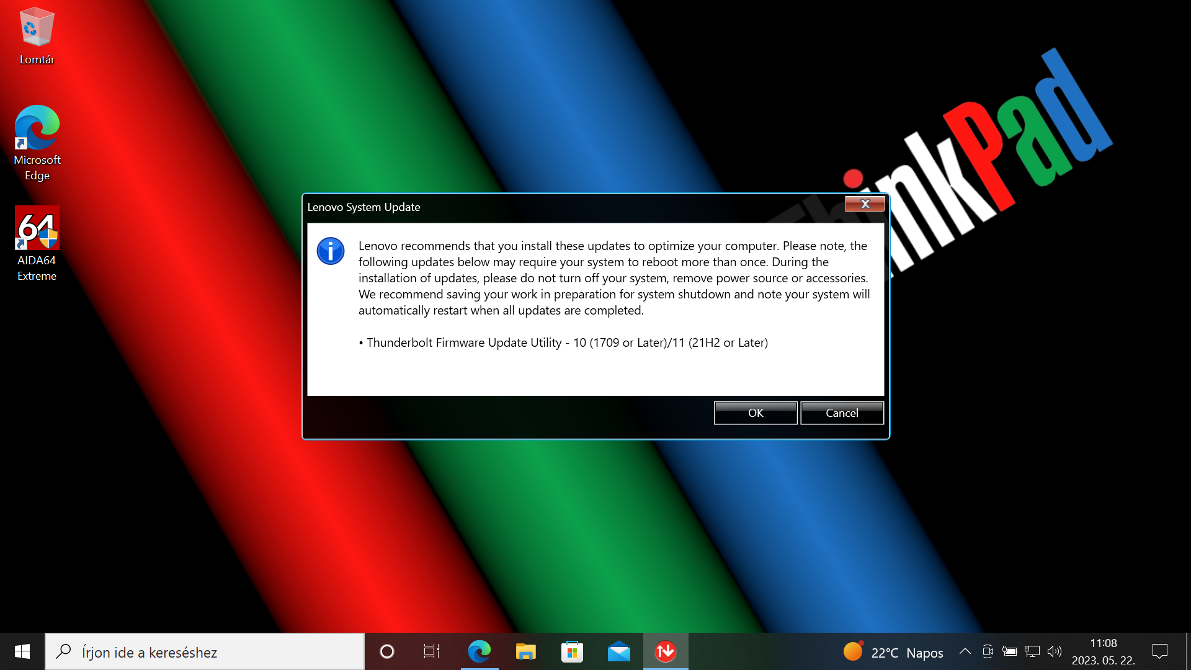Cancel the Lenovo System Update dialog
Screen dimensions: 1191x670
click(842, 413)
